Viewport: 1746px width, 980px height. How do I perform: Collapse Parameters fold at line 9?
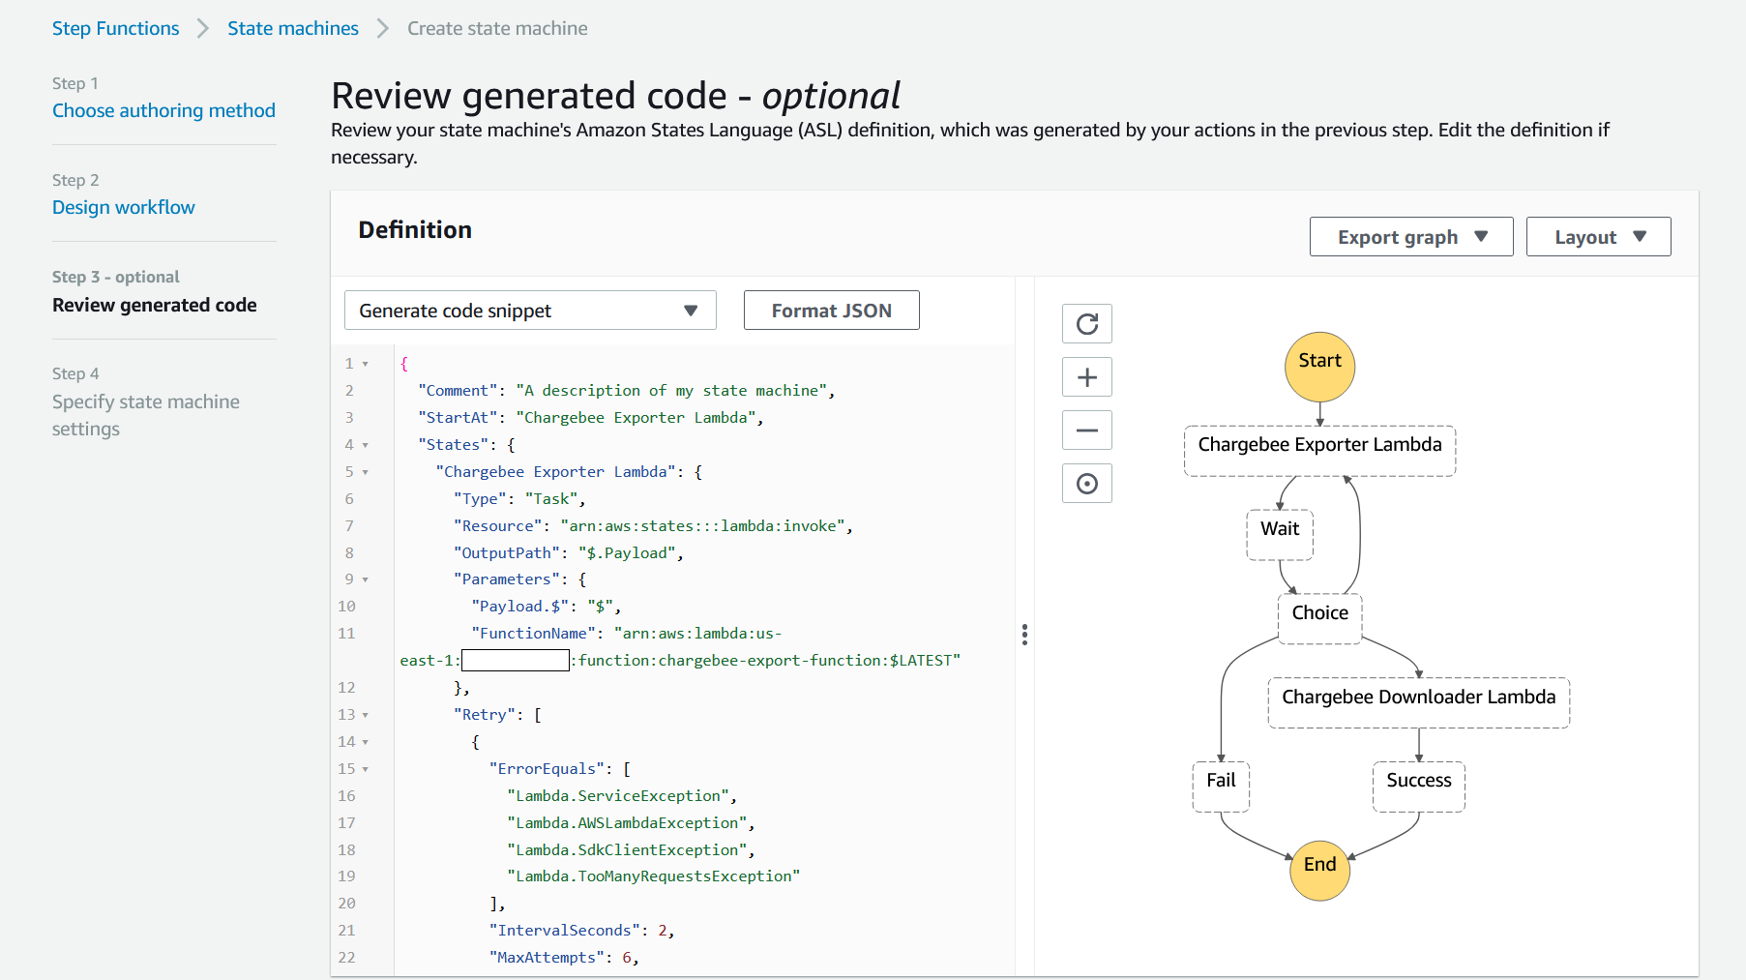(x=366, y=579)
